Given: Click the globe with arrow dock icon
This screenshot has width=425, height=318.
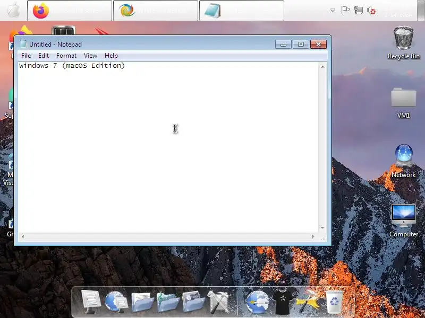Looking at the screenshot, I should pyautogui.click(x=257, y=302).
